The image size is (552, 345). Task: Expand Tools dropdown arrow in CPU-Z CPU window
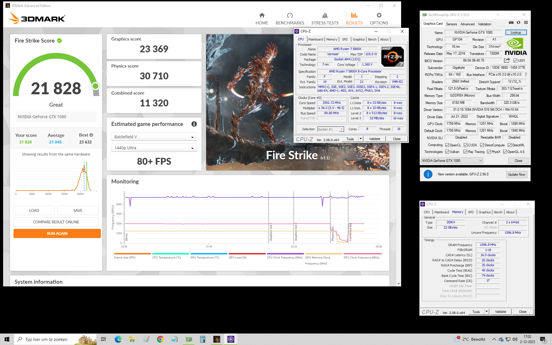pyautogui.click(x=361, y=139)
